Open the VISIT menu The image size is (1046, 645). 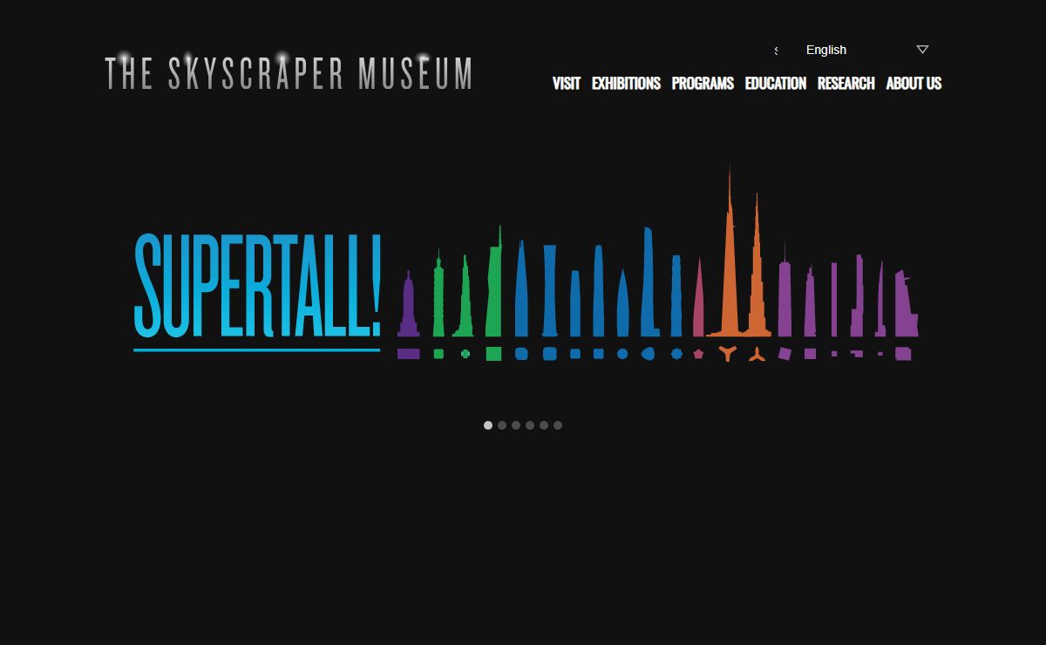pyautogui.click(x=566, y=84)
